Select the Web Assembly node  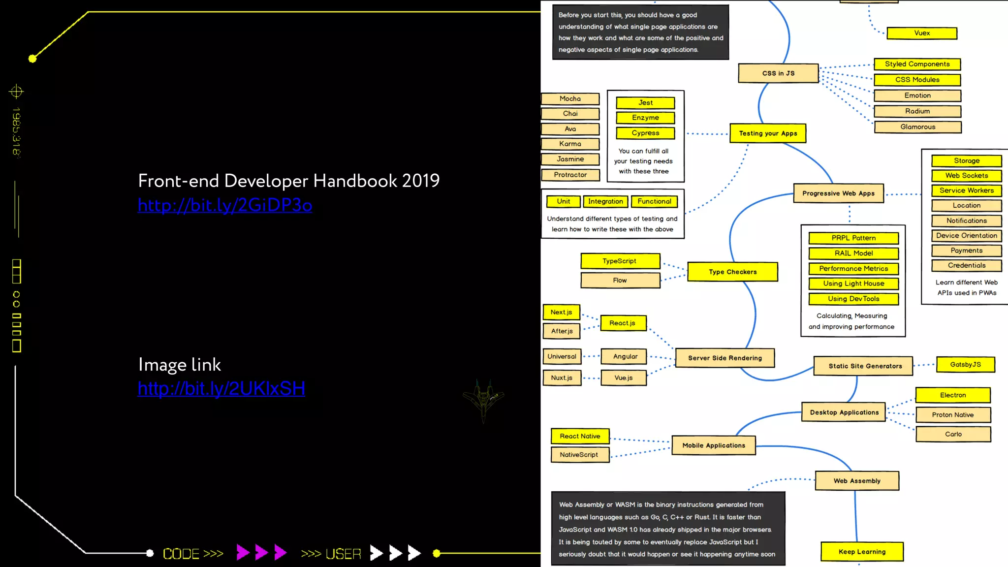tap(857, 481)
